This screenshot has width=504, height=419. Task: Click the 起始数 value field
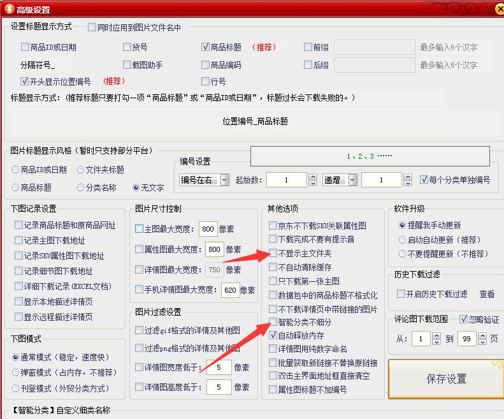point(287,180)
